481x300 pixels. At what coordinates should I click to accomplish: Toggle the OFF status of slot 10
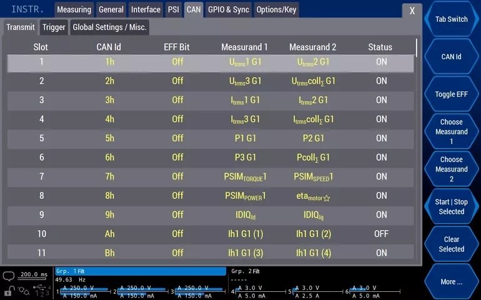click(x=381, y=234)
